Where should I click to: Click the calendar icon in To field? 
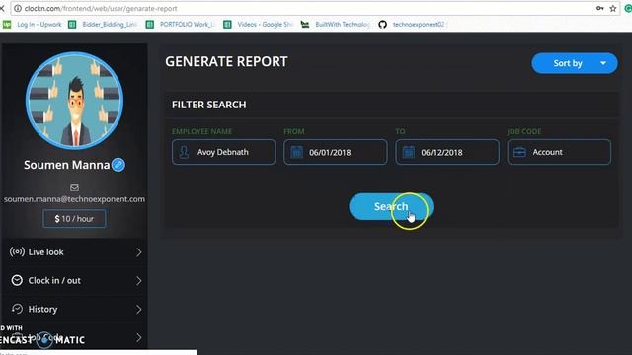(408, 152)
